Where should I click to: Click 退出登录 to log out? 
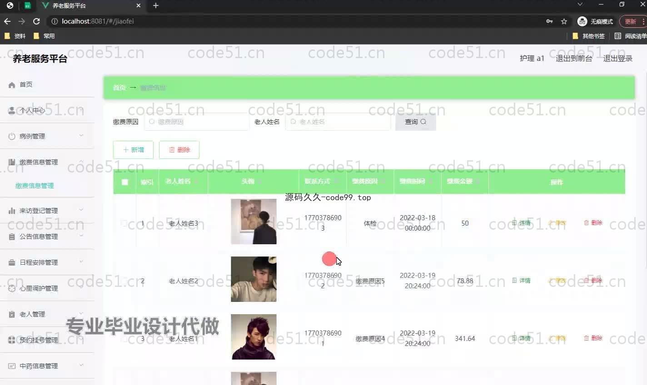[x=617, y=59]
